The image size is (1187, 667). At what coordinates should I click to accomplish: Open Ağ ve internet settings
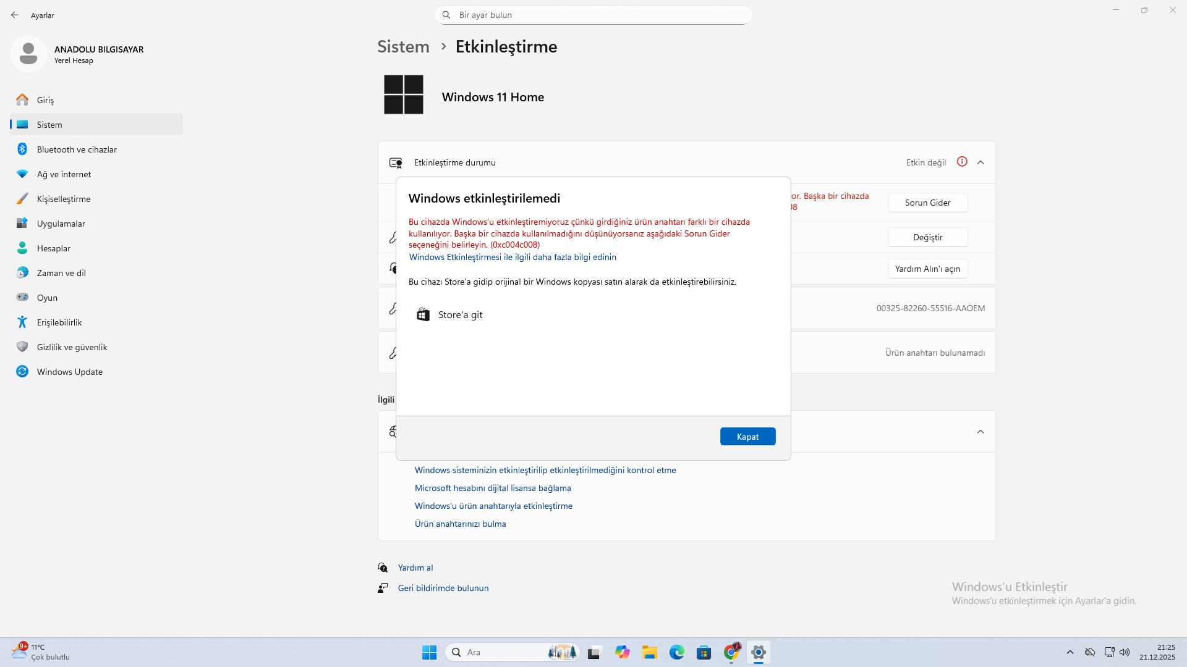click(96, 174)
